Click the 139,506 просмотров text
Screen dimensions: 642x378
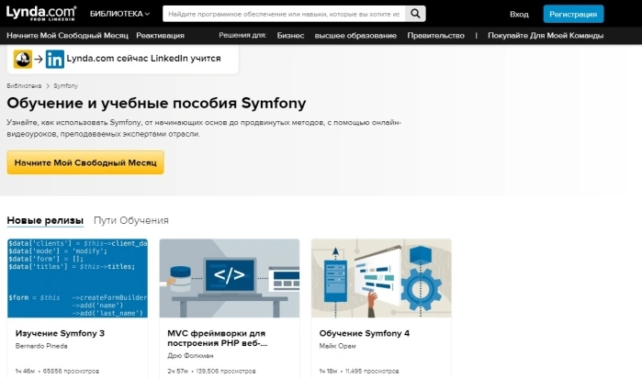(x=226, y=371)
